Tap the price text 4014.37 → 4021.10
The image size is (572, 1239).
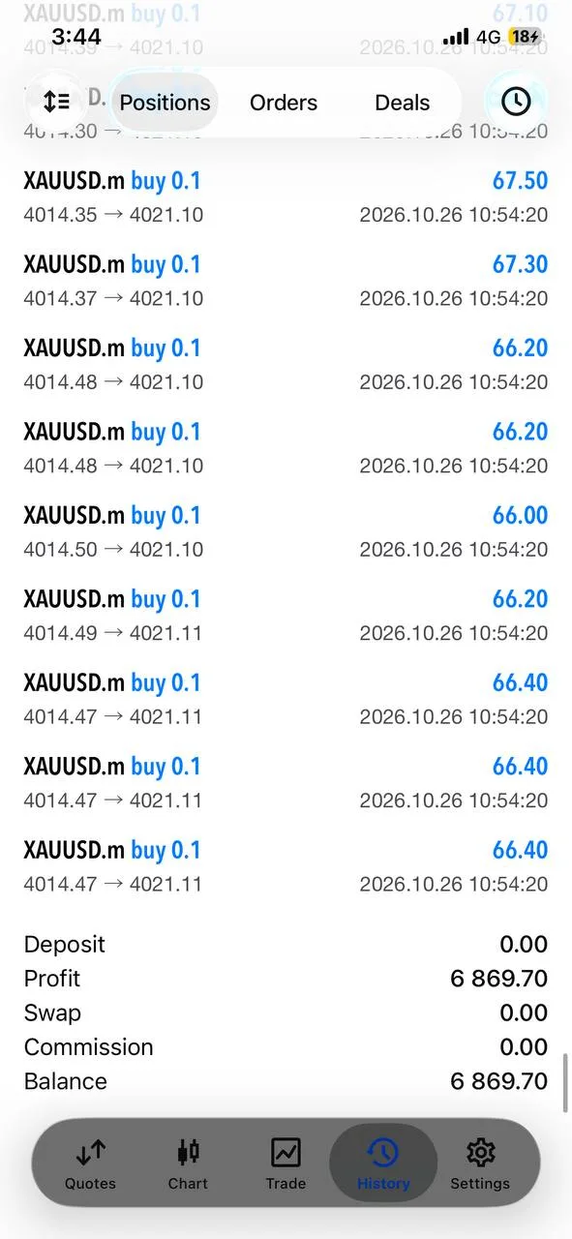pyautogui.click(x=113, y=298)
